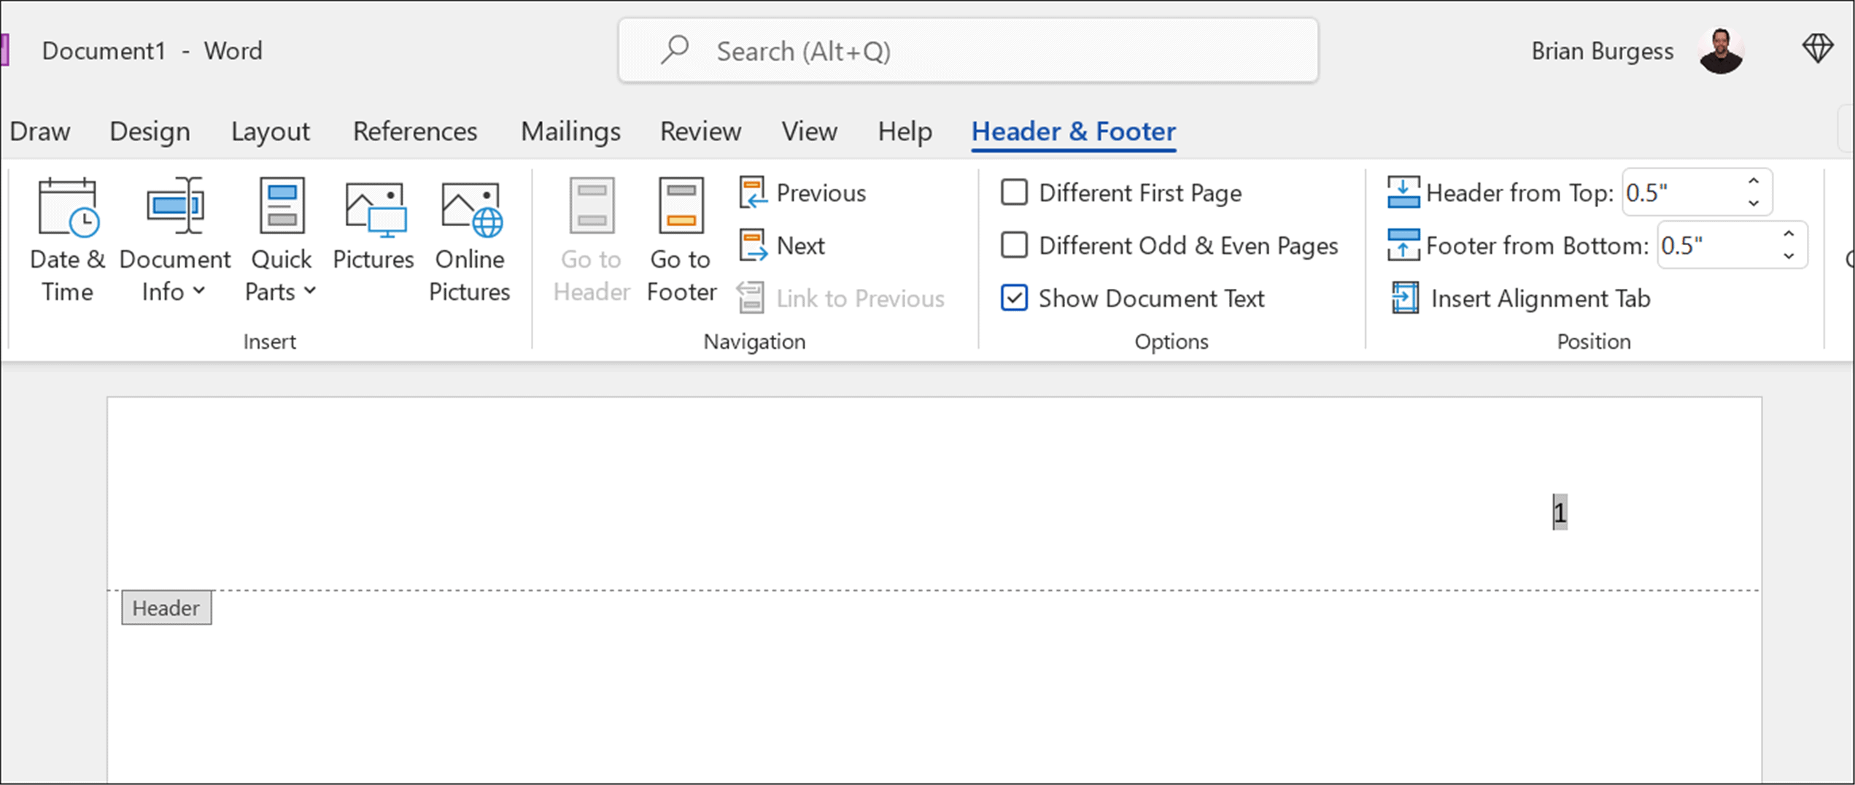Switch to the References tab

414,131
